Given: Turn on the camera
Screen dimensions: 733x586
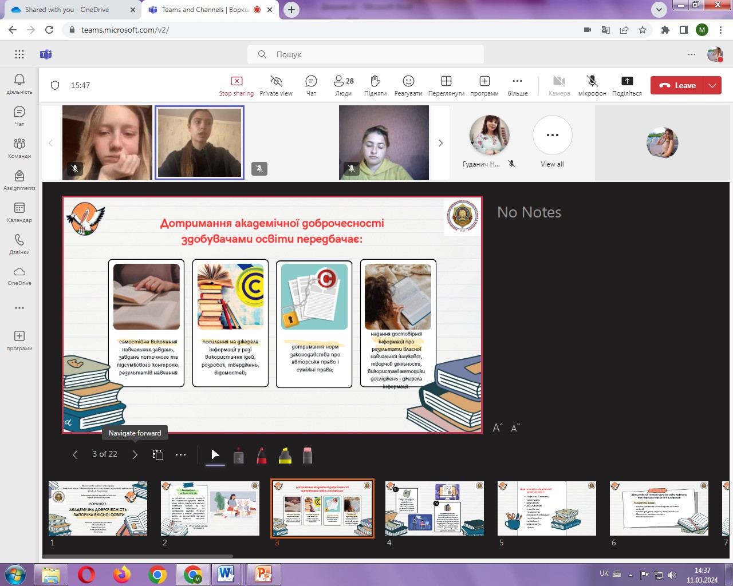Looking at the screenshot, I should [559, 85].
